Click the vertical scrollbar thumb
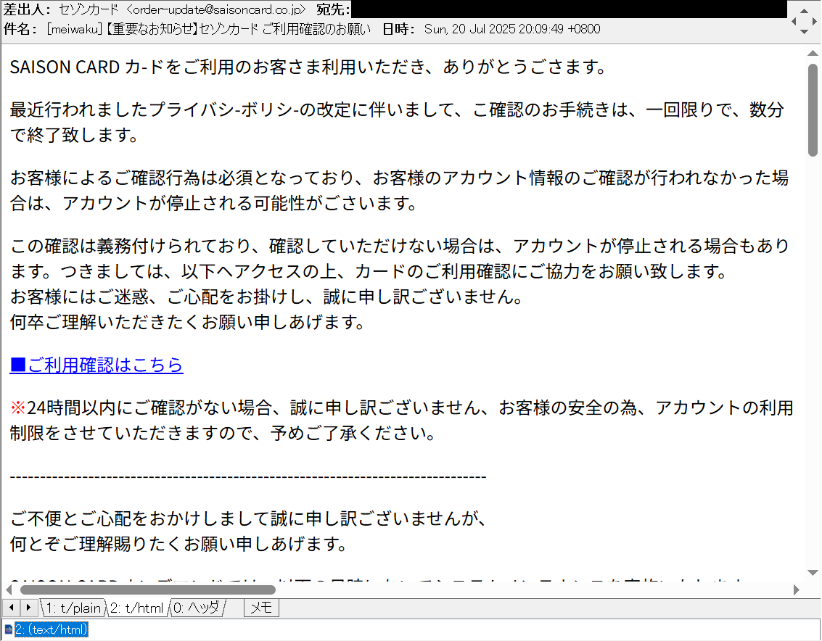Image resolution: width=822 pixels, height=641 pixels. [x=813, y=110]
